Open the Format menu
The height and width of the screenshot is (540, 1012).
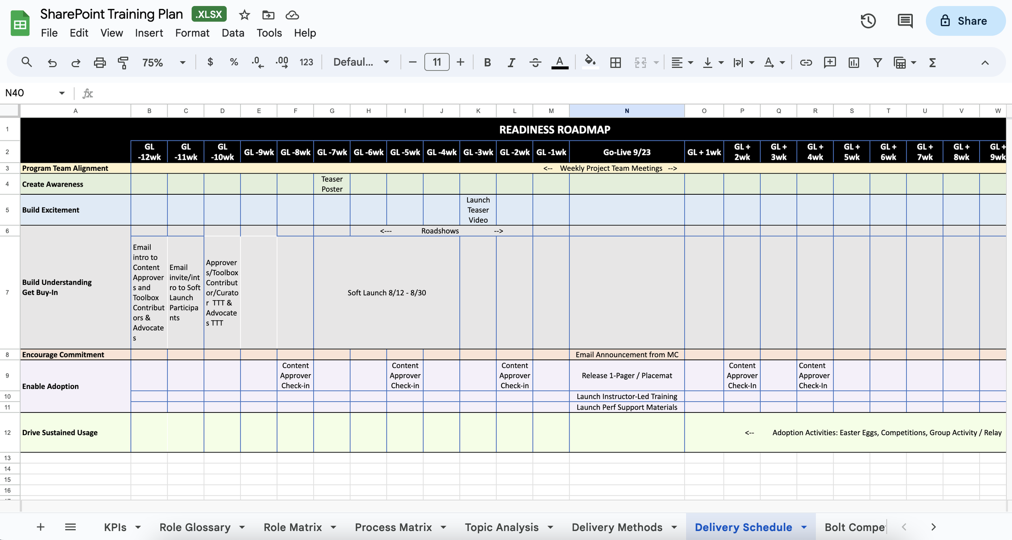[x=192, y=33]
